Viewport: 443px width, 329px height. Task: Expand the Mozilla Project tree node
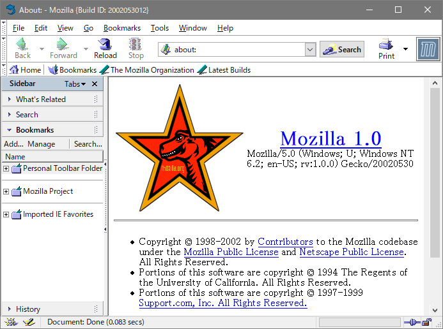pos(6,191)
